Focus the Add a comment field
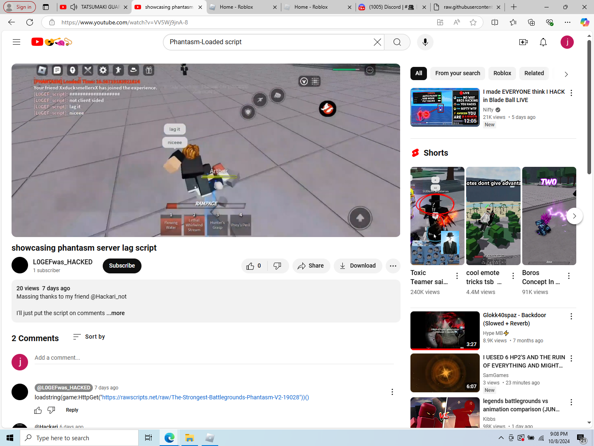This screenshot has height=446, width=594. coord(214,358)
